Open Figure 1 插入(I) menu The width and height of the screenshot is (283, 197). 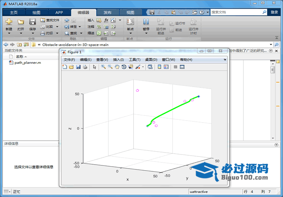[118, 59]
